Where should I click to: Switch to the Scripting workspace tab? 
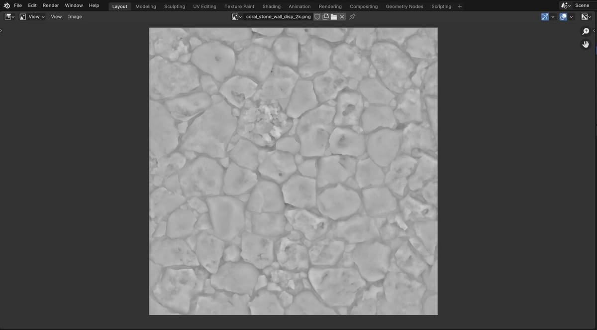(441, 6)
